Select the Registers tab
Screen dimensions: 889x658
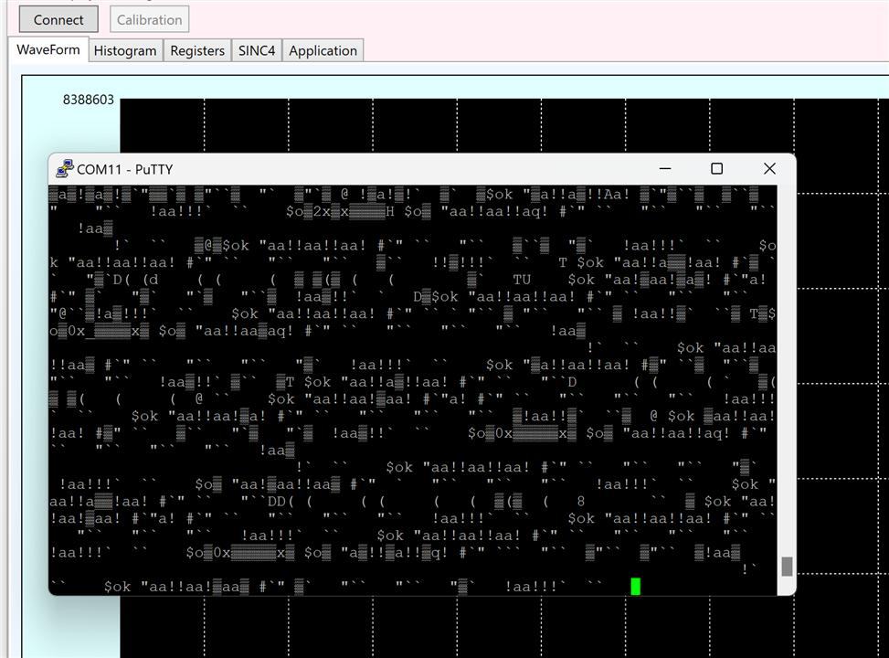pyautogui.click(x=197, y=50)
